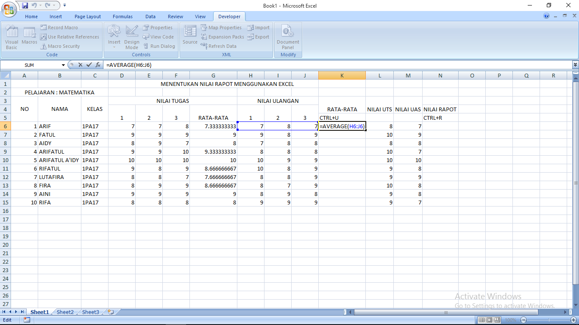This screenshot has height=325, width=579.
Task: Open the Formulas tab
Action: pos(122,17)
